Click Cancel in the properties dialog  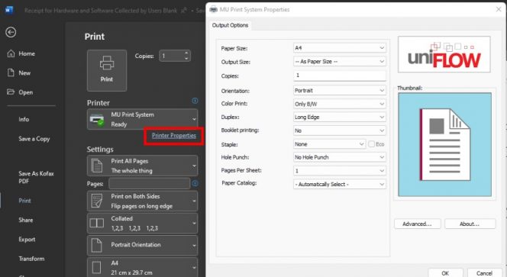click(484, 272)
